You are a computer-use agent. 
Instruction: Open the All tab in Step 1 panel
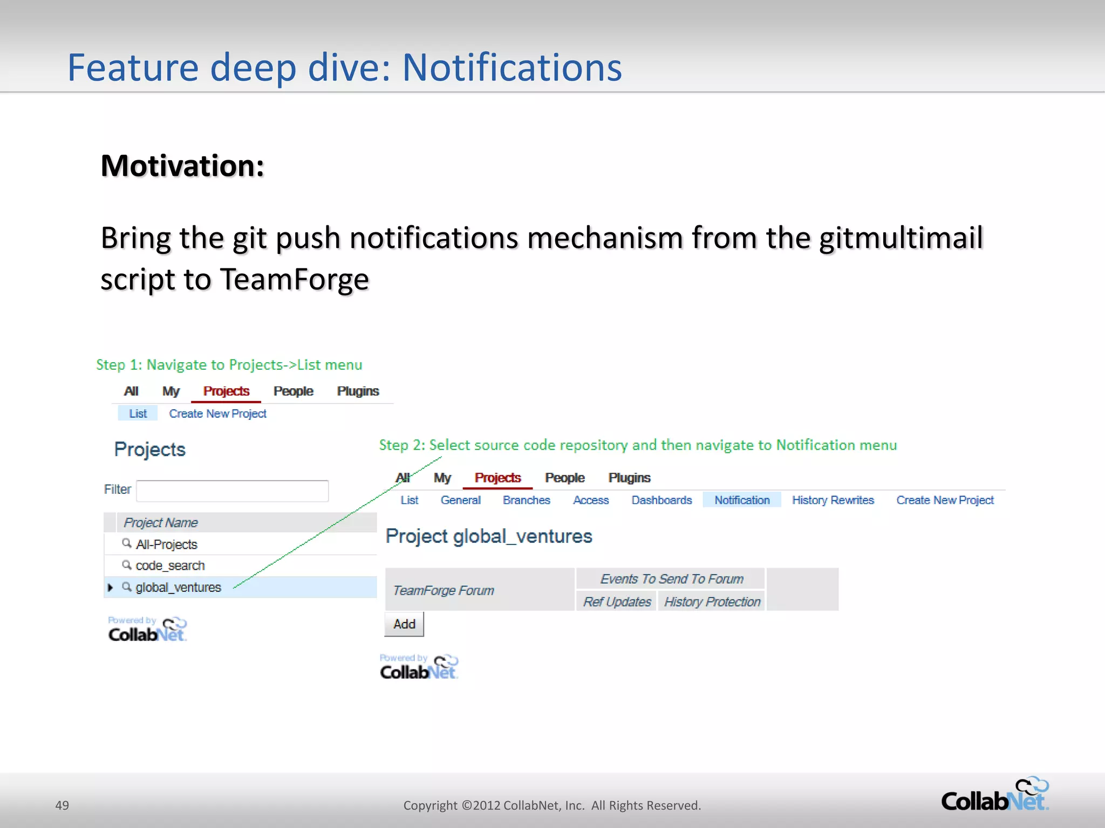click(131, 391)
